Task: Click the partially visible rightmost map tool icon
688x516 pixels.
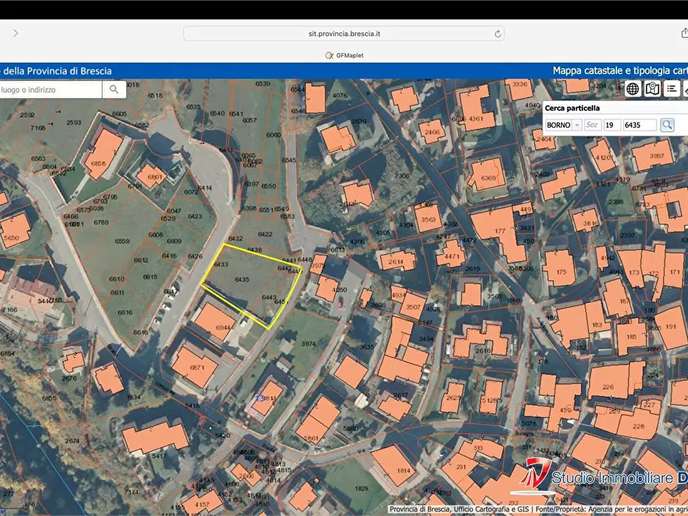Action: [685, 89]
